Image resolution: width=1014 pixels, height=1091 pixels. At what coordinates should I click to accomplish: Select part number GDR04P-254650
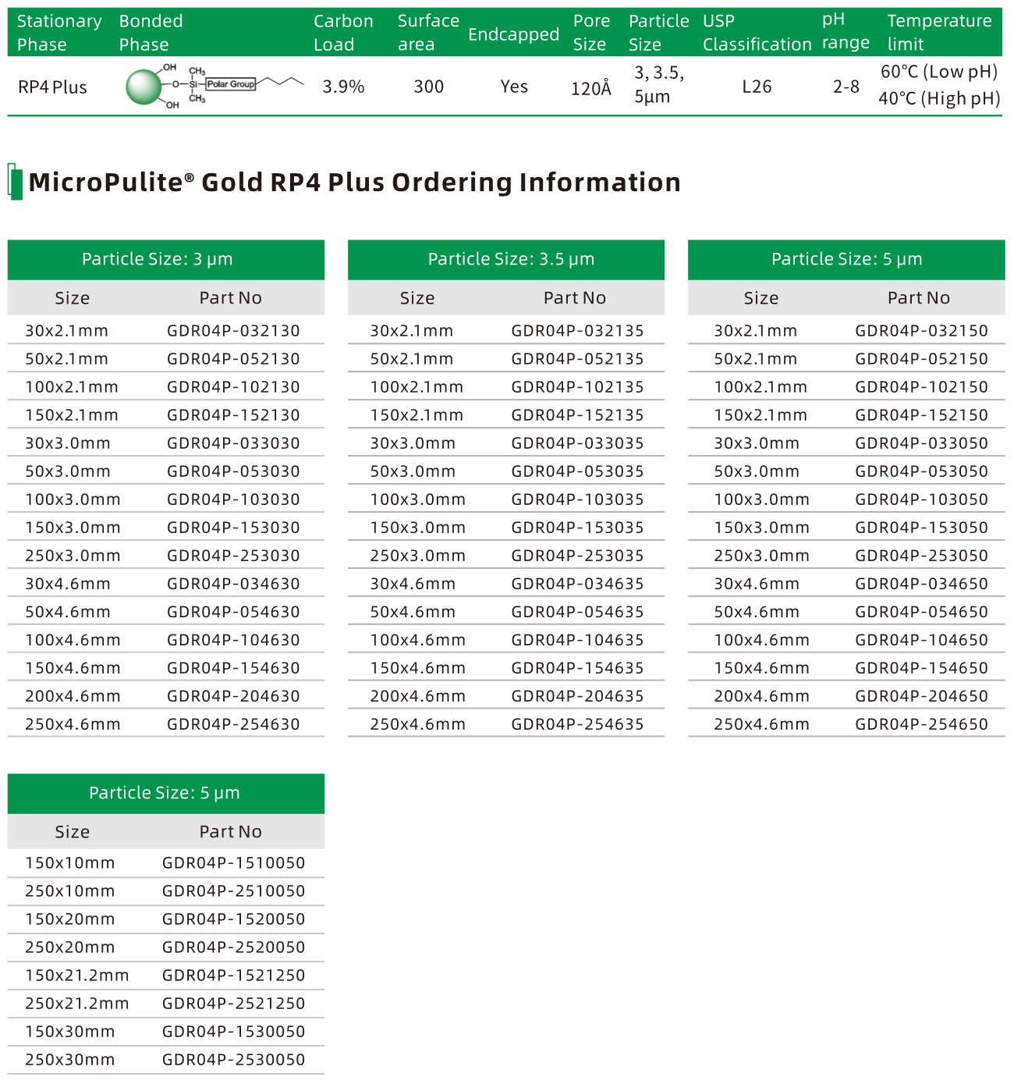[x=922, y=724]
